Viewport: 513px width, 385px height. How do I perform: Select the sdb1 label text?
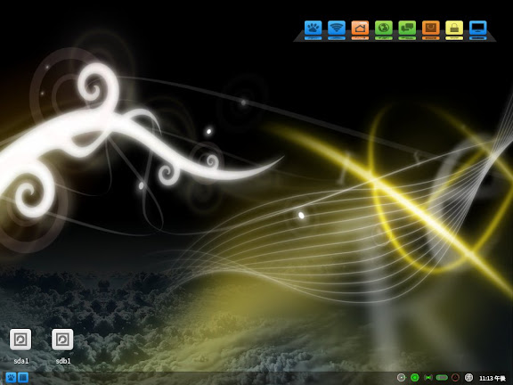[x=63, y=361]
